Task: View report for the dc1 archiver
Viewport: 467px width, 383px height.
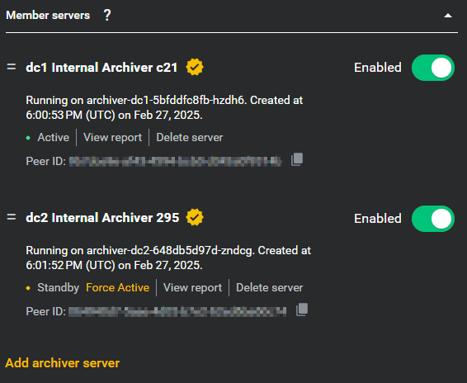Action: point(112,137)
